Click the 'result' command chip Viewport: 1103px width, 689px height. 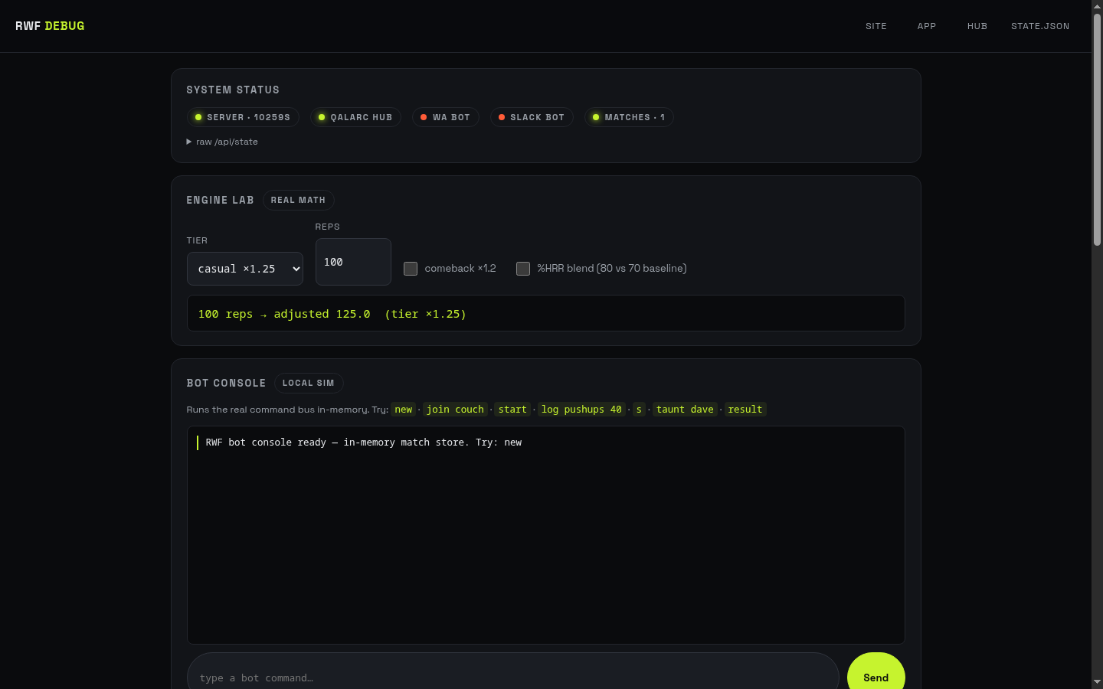click(x=745, y=410)
